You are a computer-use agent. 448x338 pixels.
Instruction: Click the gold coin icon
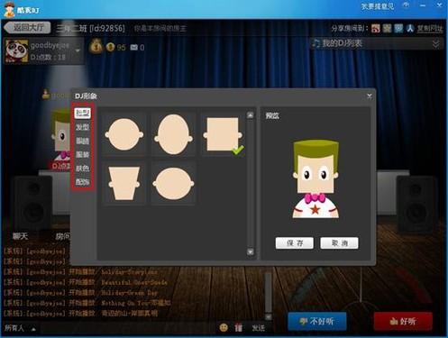click(111, 47)
